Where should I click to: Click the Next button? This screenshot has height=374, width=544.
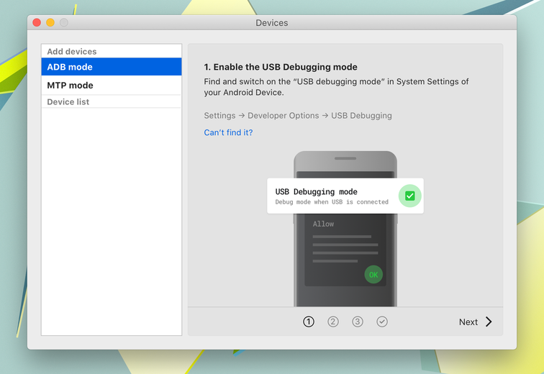[476, 321]
